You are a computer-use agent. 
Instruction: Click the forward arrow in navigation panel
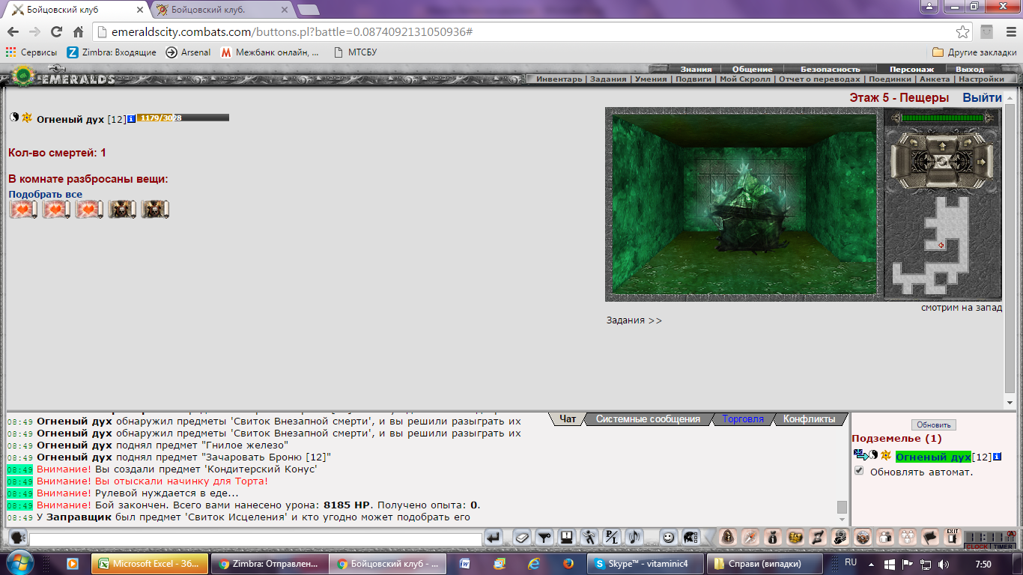pyautogui.click(x=942, y=147)
